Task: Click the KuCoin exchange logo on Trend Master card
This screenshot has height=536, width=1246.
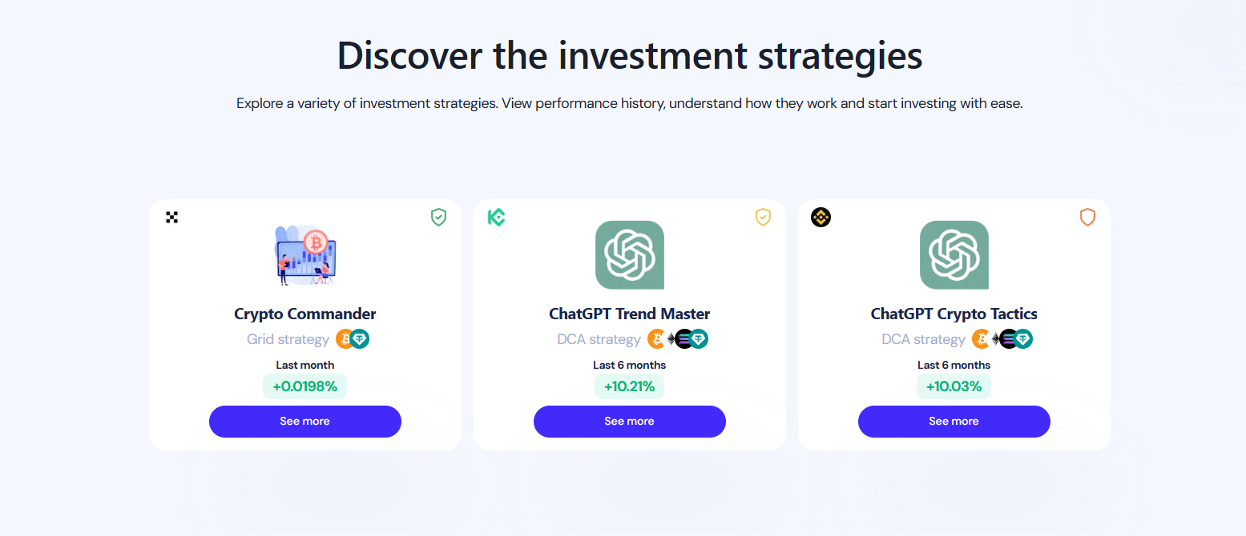Action: (x=496, y=217)
